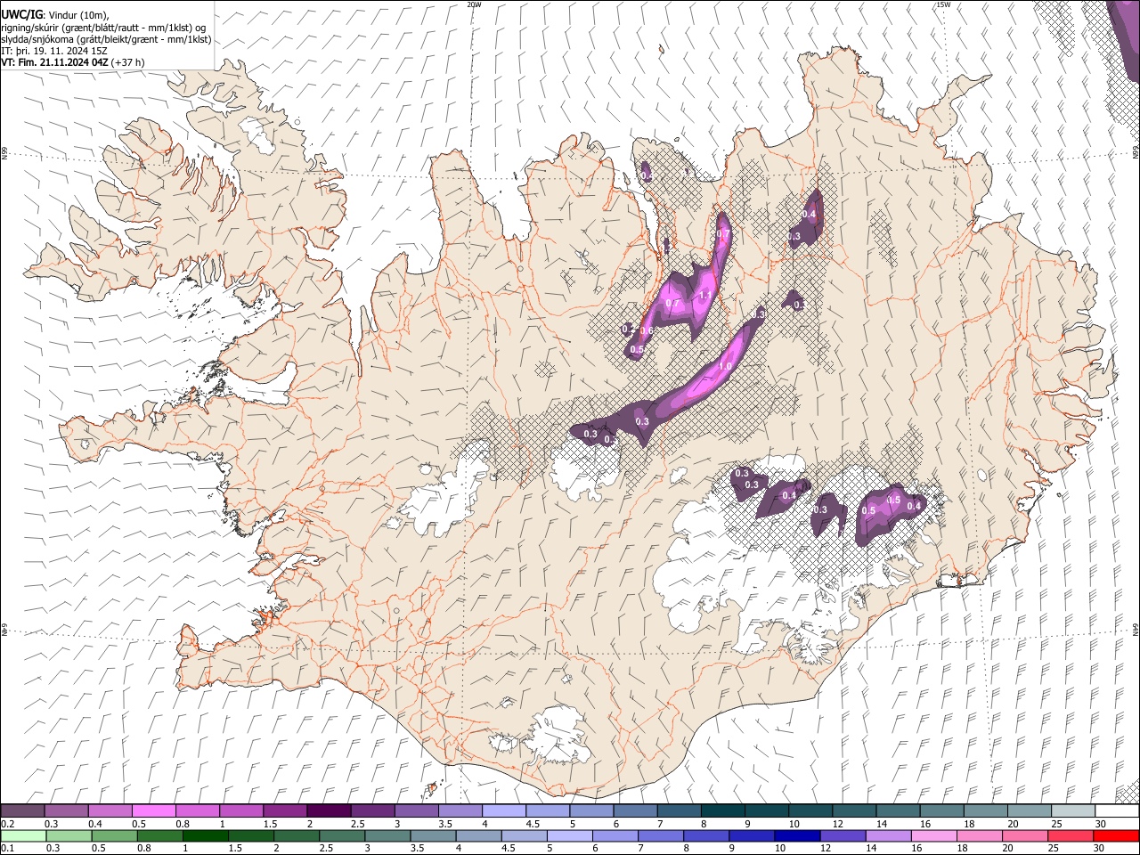Click the bright pink 0.5 swatch in upper legend row
Image resolution: width=1140 pixels, height=855 pixels.
pyautogui.click(x=153, y=810)
